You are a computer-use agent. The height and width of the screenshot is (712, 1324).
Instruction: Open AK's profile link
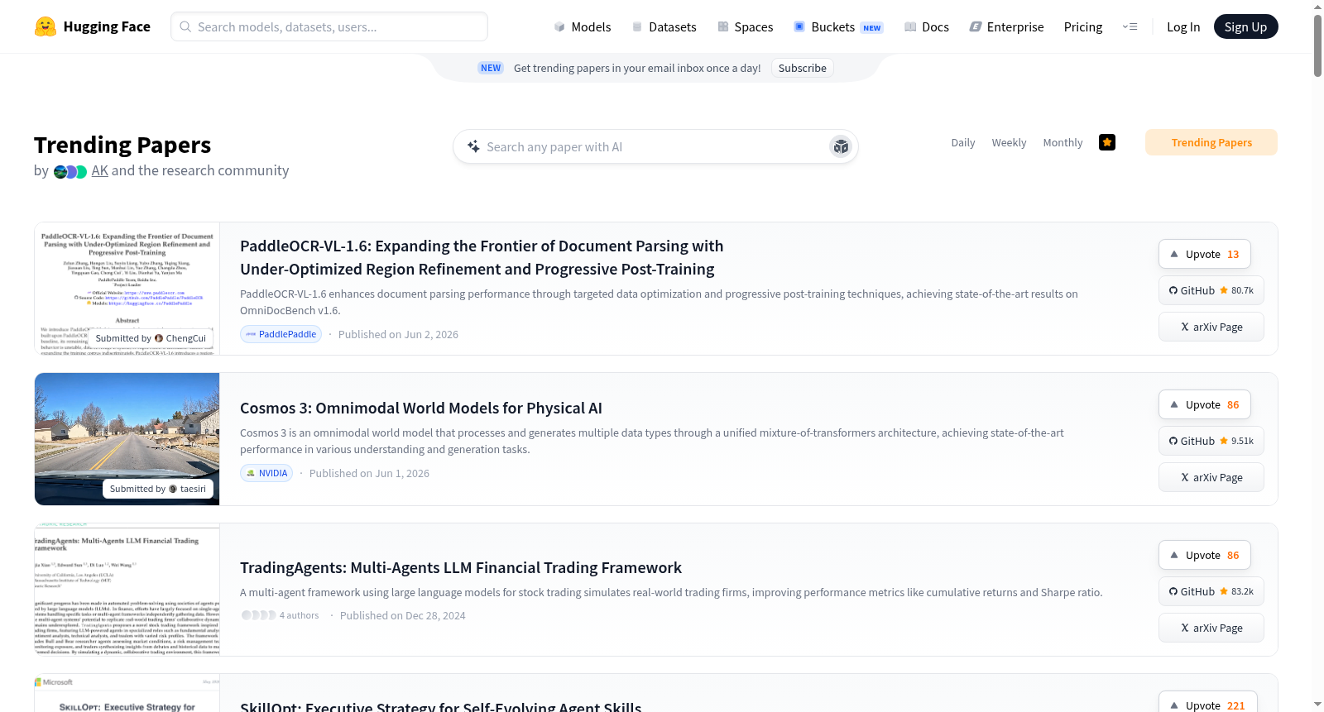(x=100, y=170)
